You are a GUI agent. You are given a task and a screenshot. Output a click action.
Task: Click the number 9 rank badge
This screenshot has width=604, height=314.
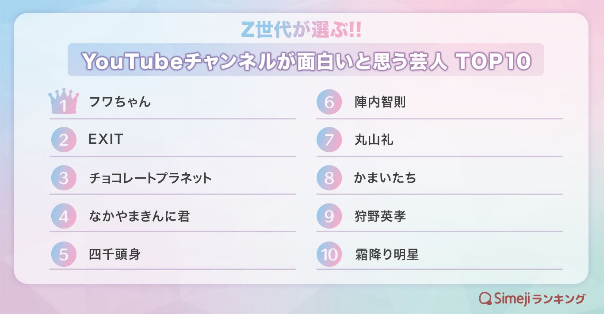329,216
